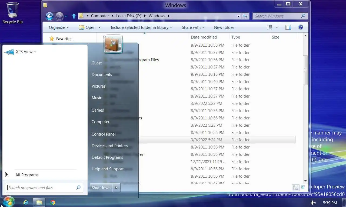This screenshot has width=346, height=207.
Task: Open Computer from Start menu
Action: [x=101, y=122]
